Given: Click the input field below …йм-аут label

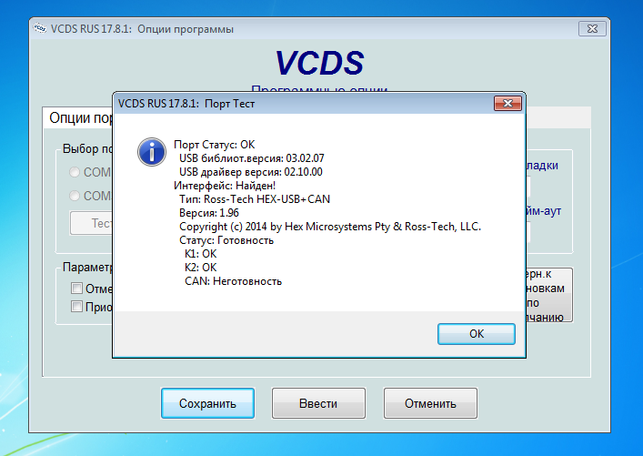Looking at the screenshot, I should click(x=528, y=232).
